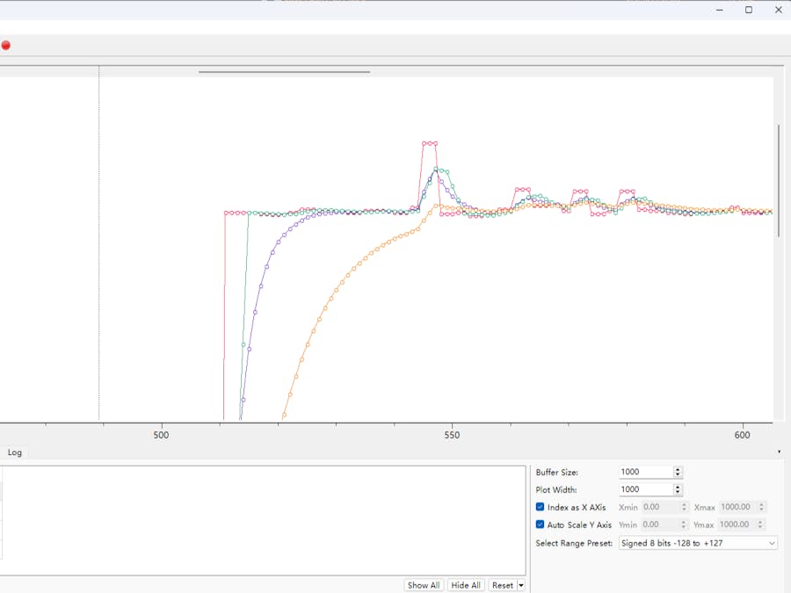Open the dropdown arrow beside Reset
The image size is (791, 593).
pyautogui.click(x=521, y=585)
